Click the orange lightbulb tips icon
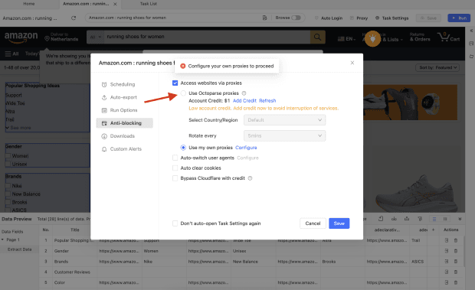 tap(372, 39)
